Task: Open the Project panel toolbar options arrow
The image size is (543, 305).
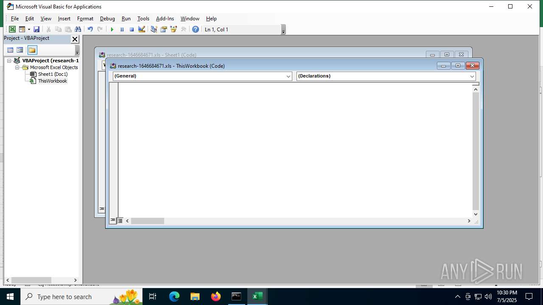Action: tap(77, 50)
